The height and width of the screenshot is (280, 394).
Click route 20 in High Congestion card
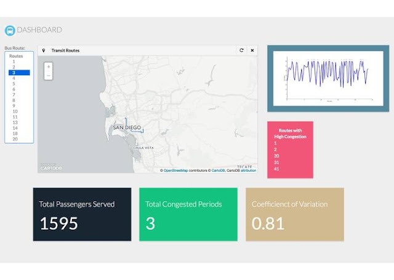276,156
